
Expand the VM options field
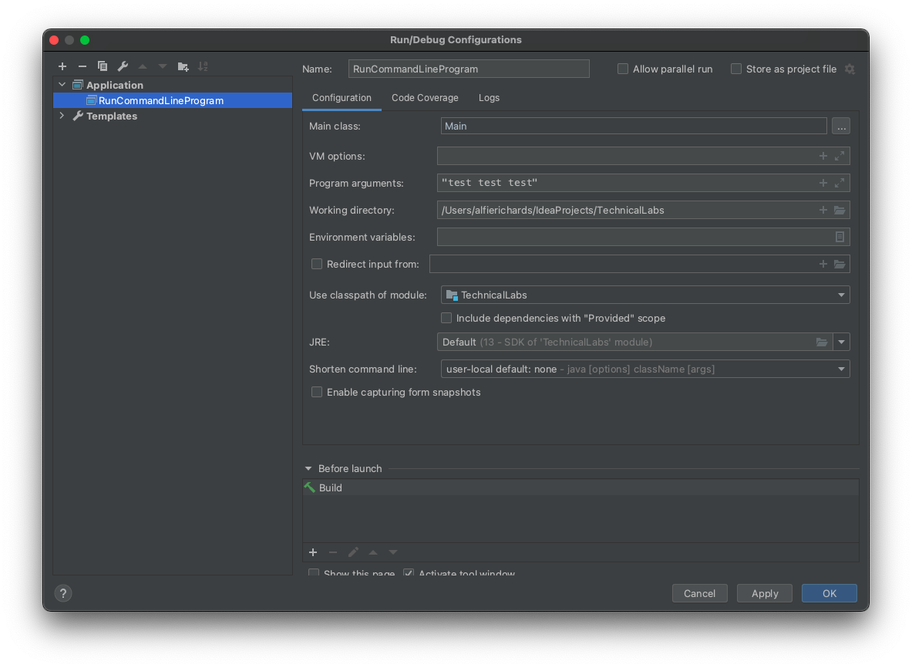point(840,156)
